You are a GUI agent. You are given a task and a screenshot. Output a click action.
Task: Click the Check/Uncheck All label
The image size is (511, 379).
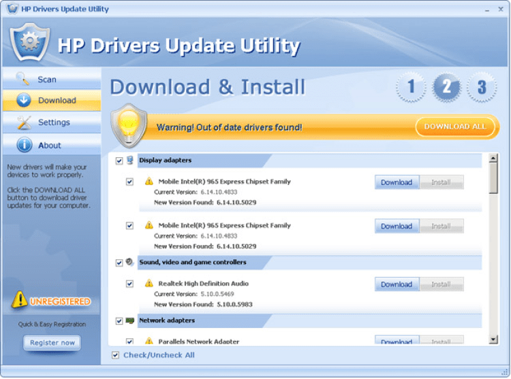click(159, 355)
